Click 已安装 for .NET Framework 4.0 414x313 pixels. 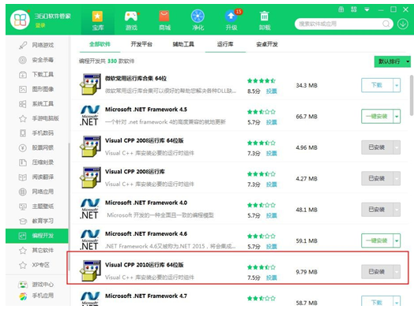377,210
